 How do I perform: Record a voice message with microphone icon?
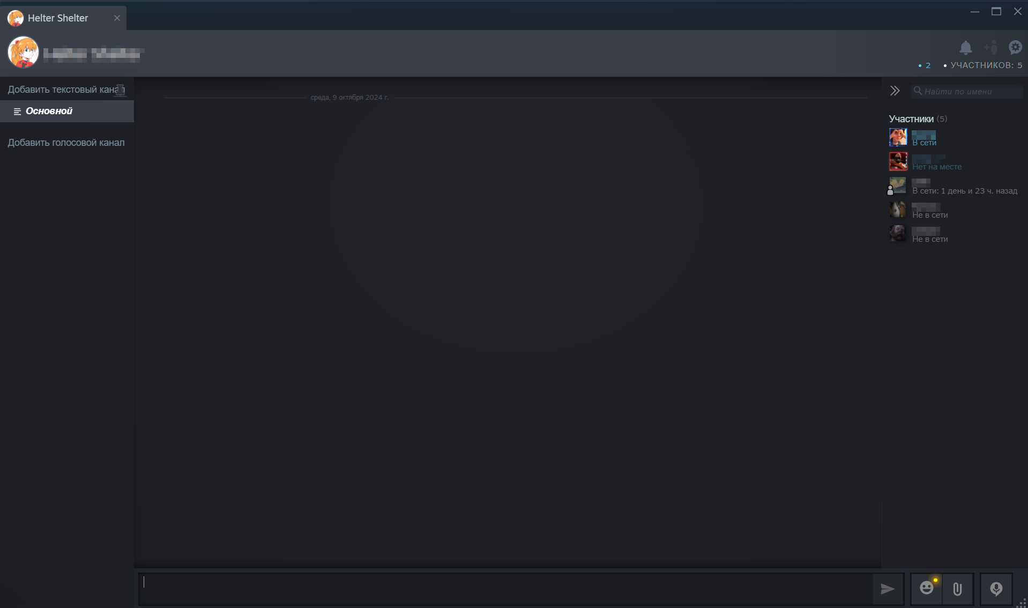tap(996, 589)
